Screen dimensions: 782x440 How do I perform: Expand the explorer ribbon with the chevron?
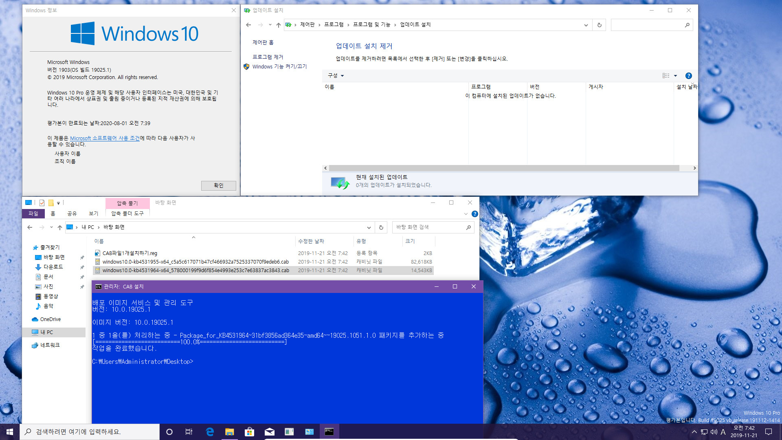(x=466, y=214)
